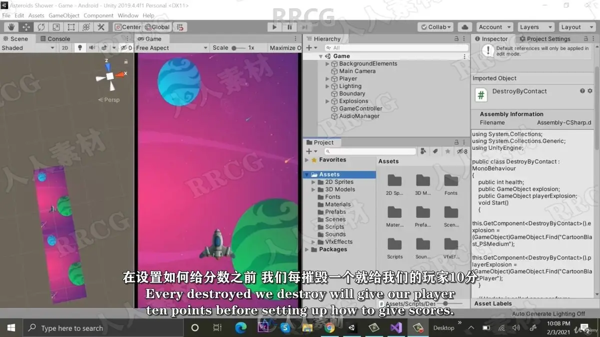
Task: Open the Layout dropdown
Action: pos(577,27)
